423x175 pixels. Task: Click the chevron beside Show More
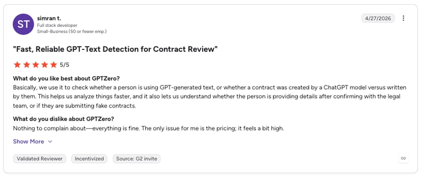tap(50, 142)
